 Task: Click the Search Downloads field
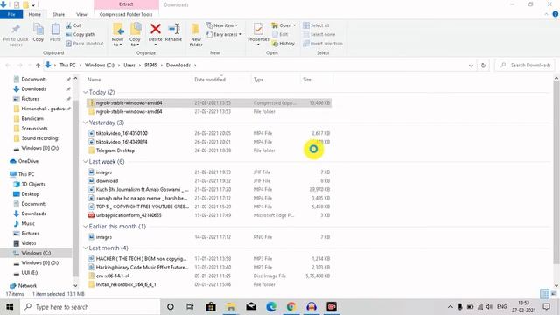pyautogui.click(x=526, y=66)
